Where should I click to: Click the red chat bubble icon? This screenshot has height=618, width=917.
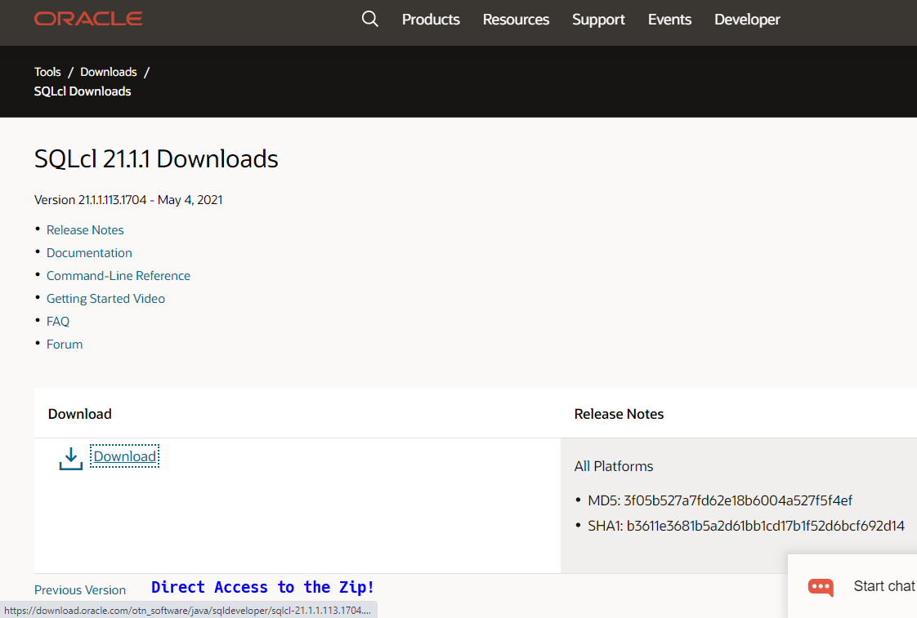(x=821, y=587)
